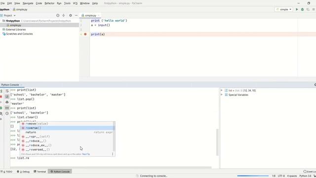Click the stop icon in the top toolbar
This screenshot has width=316, height=178.
[314, 9]
